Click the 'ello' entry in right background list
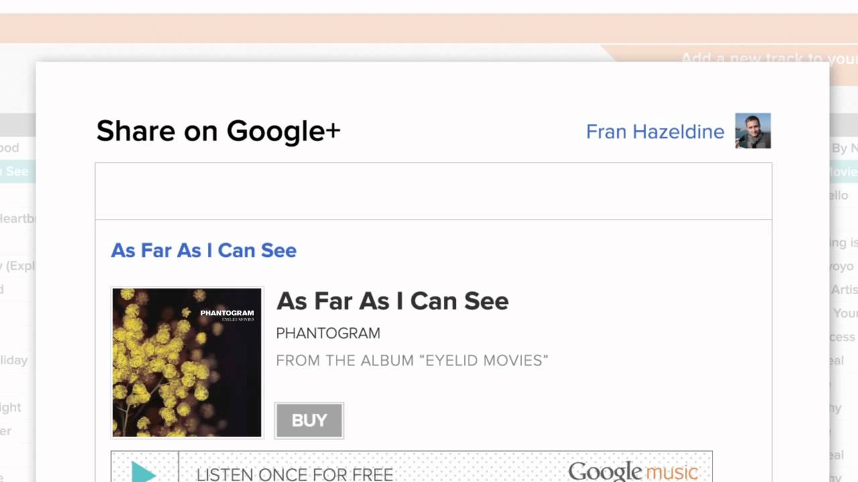 point(841,195)
